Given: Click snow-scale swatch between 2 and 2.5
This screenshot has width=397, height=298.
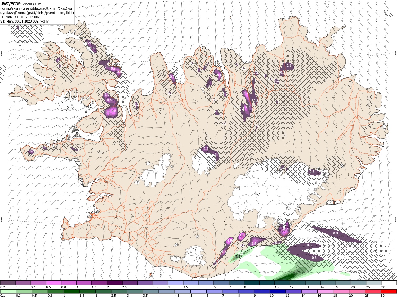Looking at the screenshot, I should coord(114,283).
